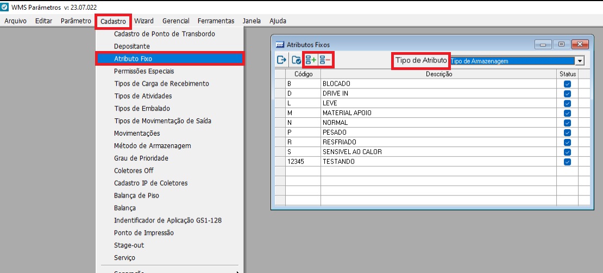Image resolution: width=603 pixels, height=273 pixels.
Task: Uncheck the Status box for PESADO
Action: pos(567,132)
